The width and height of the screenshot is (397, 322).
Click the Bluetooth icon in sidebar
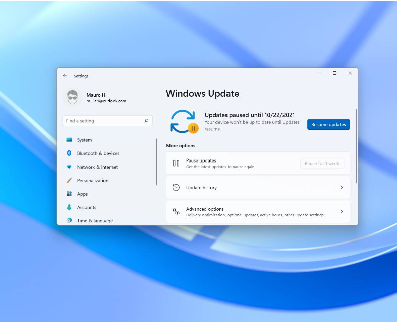[x=69, y=153]
